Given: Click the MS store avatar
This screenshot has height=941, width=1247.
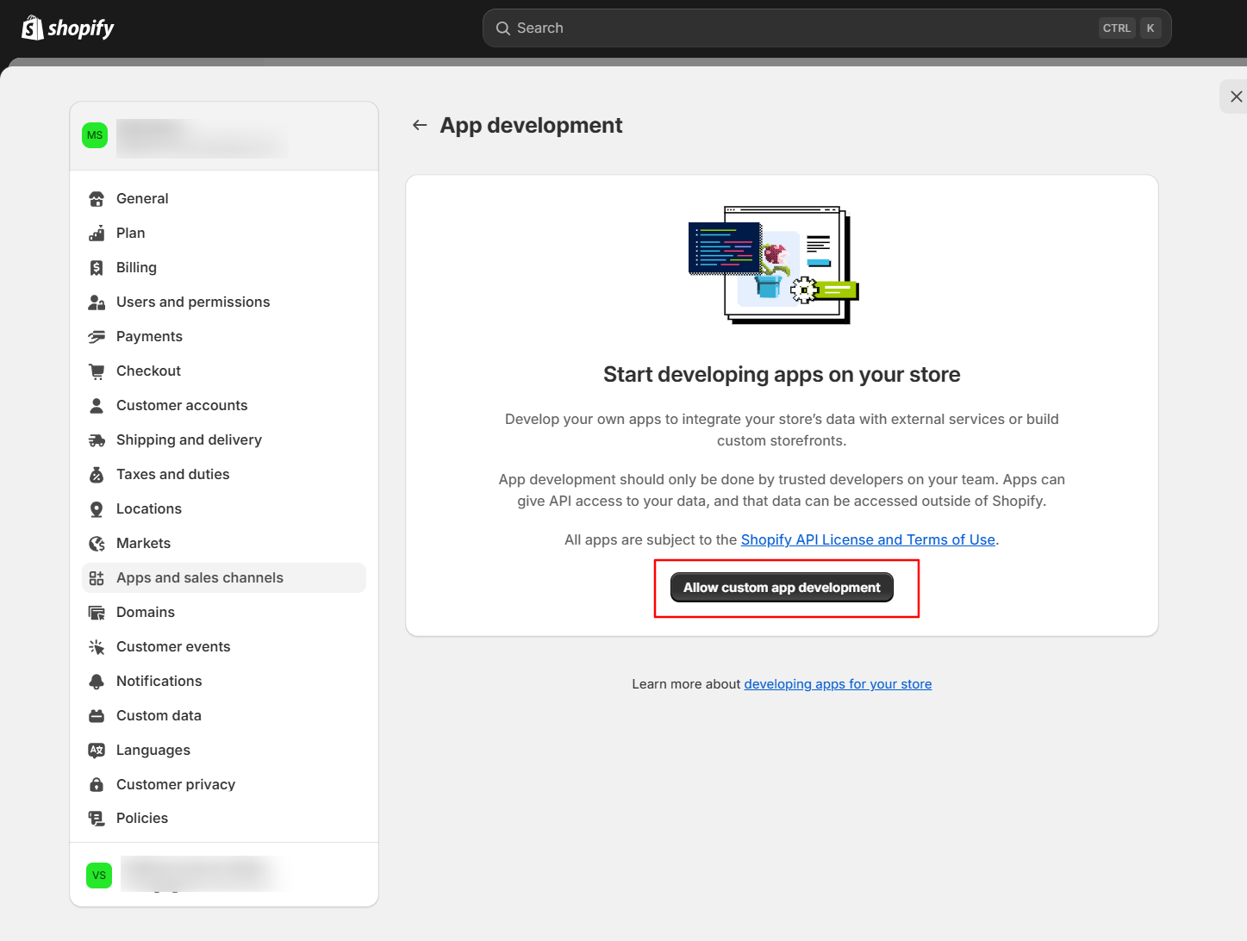Looking at the screenshot, I should 95,135.
